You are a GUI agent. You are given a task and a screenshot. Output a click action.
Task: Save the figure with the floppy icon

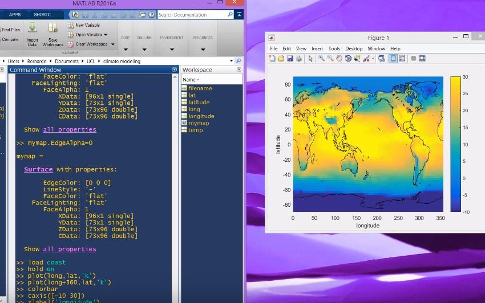click(290, 58)
